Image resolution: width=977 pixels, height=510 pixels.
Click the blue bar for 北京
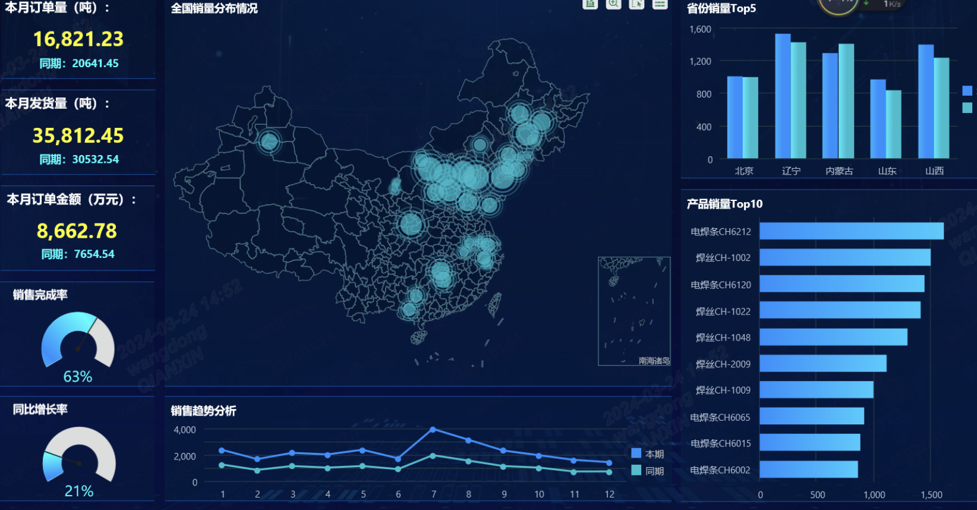pyautogui.click(x=735, y=117)
